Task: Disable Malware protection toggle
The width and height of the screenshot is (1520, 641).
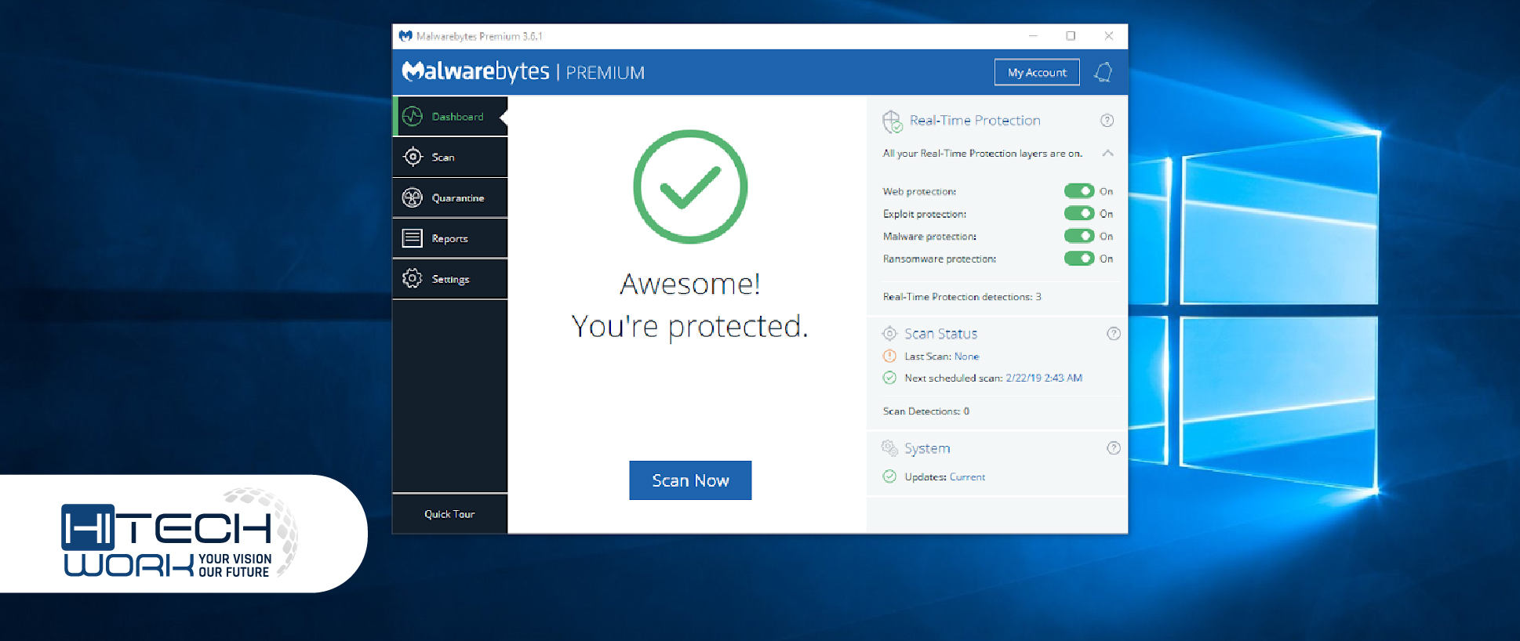Action: tap(1079, 236)
